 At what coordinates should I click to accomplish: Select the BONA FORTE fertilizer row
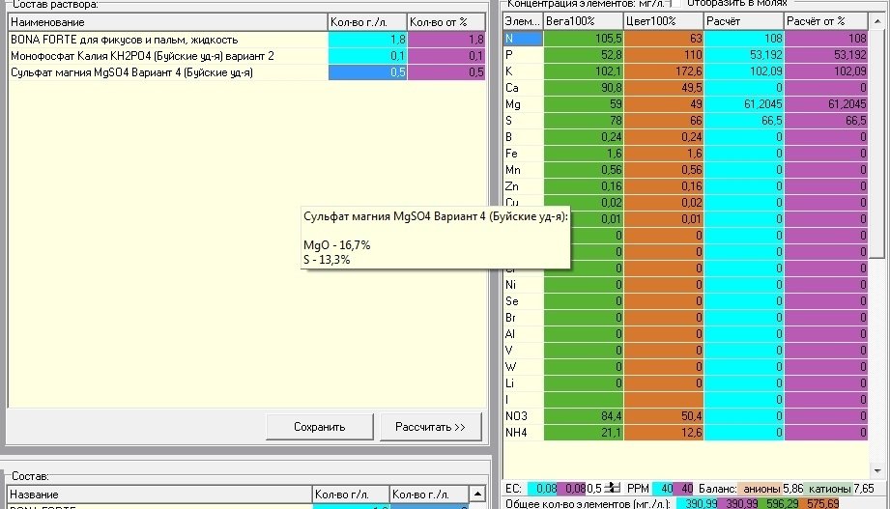point(247,40)
